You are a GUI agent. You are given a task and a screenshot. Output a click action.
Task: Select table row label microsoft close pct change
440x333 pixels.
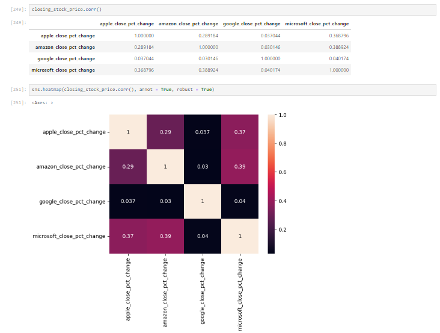coord(63,70)
